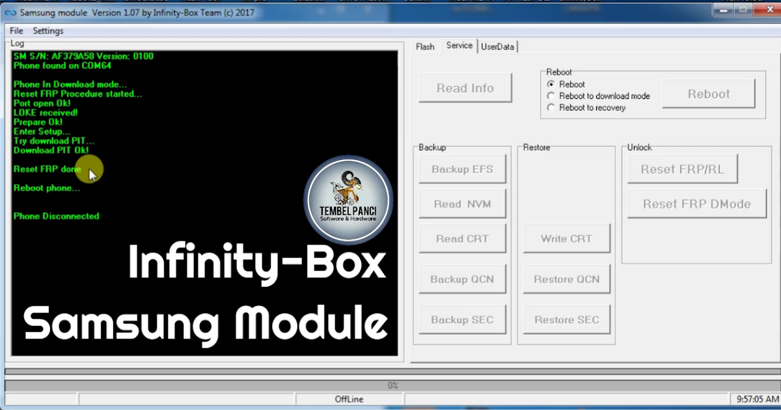Switch to the Flash tab
This screenshot has height=410, width=781.
425,46
